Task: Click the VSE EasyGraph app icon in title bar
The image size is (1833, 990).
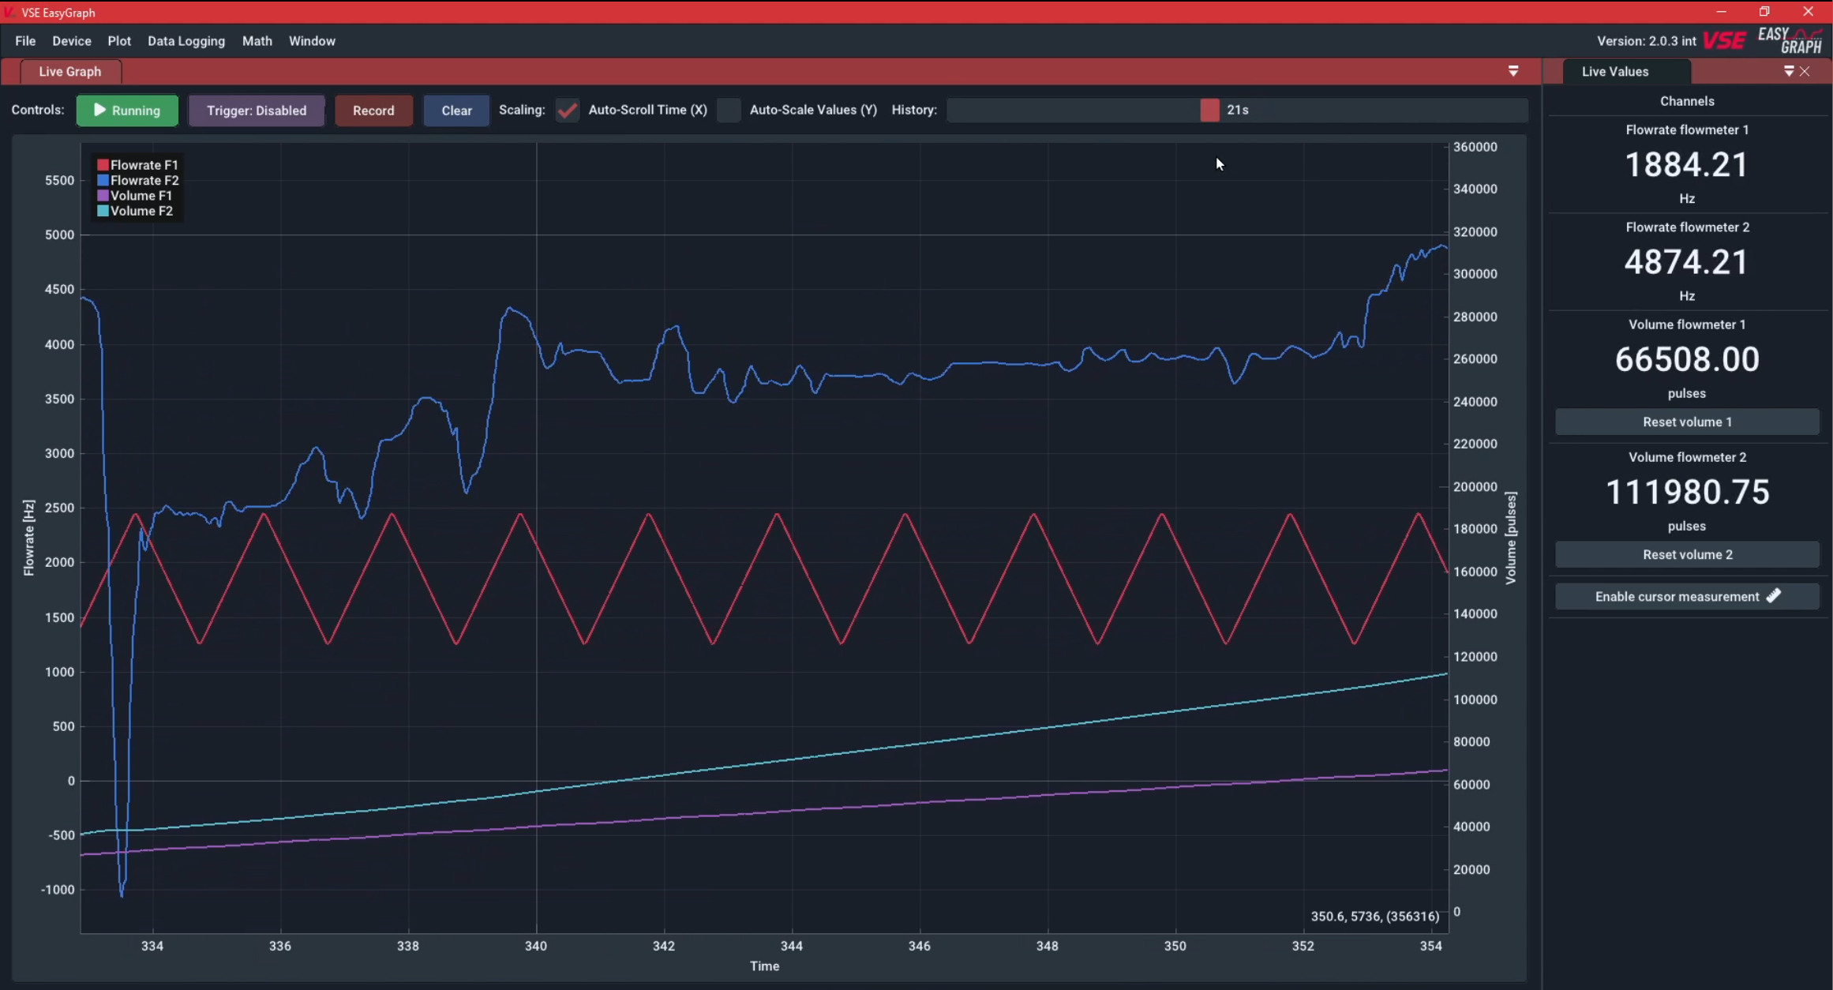Action: point(9,12)
